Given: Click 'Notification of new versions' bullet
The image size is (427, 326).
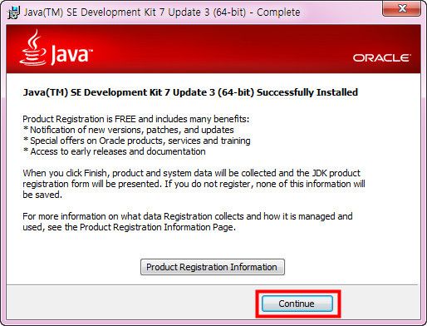Looking at the screenshot, I should pyautogui.click(x=129, y=130).
